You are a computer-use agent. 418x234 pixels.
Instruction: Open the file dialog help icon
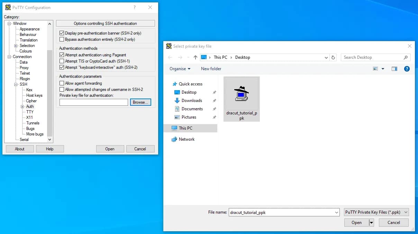[x=407, y=69]
